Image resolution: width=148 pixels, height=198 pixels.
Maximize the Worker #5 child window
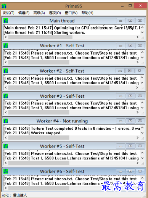tap(130, 146)
